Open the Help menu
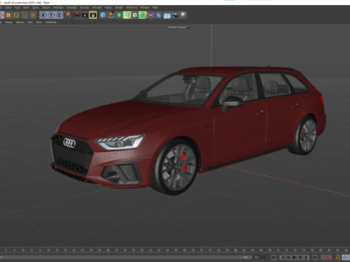This screenshot has width=350, height=262. tap(155, 8)
